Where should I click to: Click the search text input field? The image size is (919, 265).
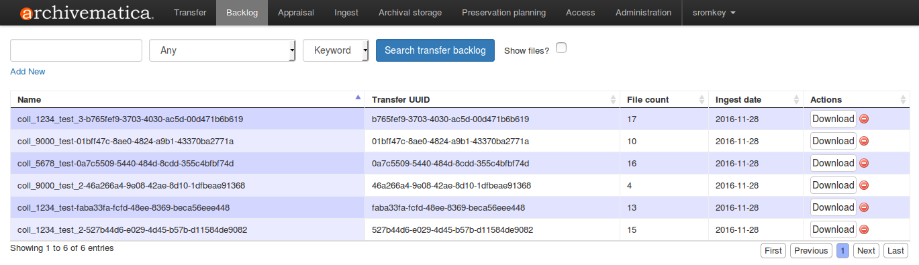[76, 50]
